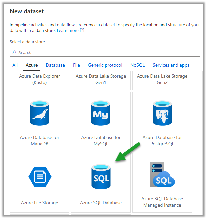Open the Learn more link
This screenshot has width=207, height=219.
pyautogui.click(x=68, y=30)
